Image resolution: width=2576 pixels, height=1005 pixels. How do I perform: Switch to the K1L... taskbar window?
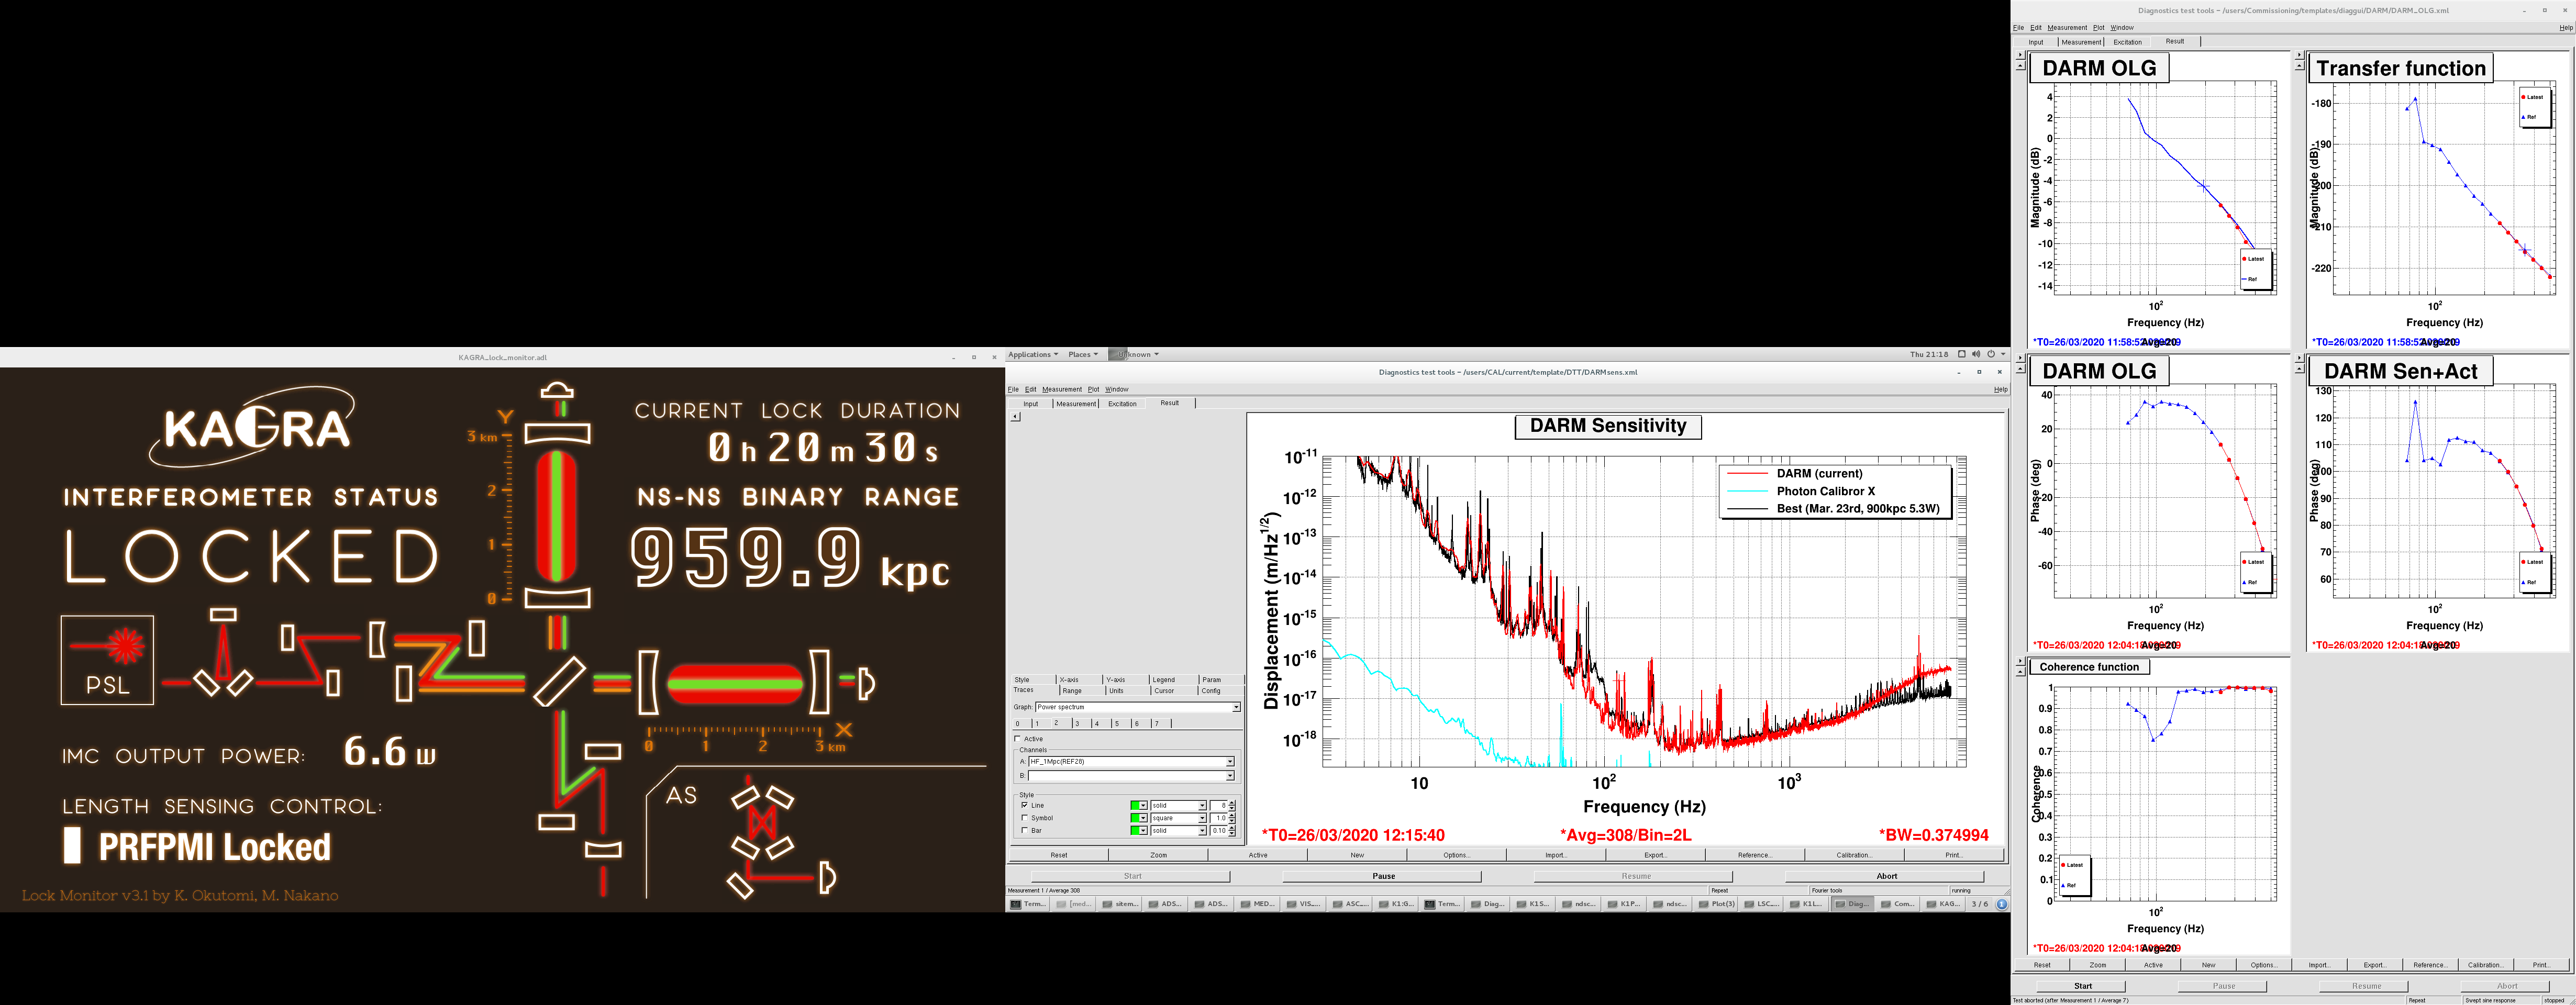coord(1806,904)
